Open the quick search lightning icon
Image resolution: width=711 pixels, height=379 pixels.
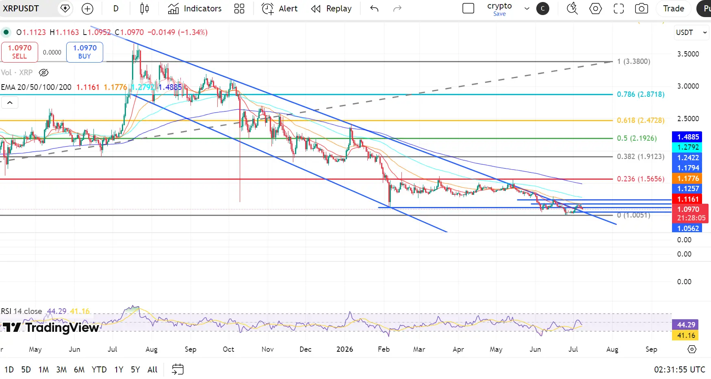point(572,9)
